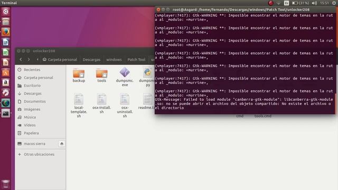Open the Amazon launcher icon
Screen dimensions: 338x190
(x=6, y=83)
